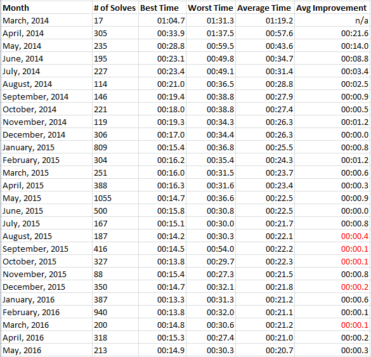This screenshot has width=371, height=357.
Task: Select worst time 00:30.0
Action: (x=211, y=223)
